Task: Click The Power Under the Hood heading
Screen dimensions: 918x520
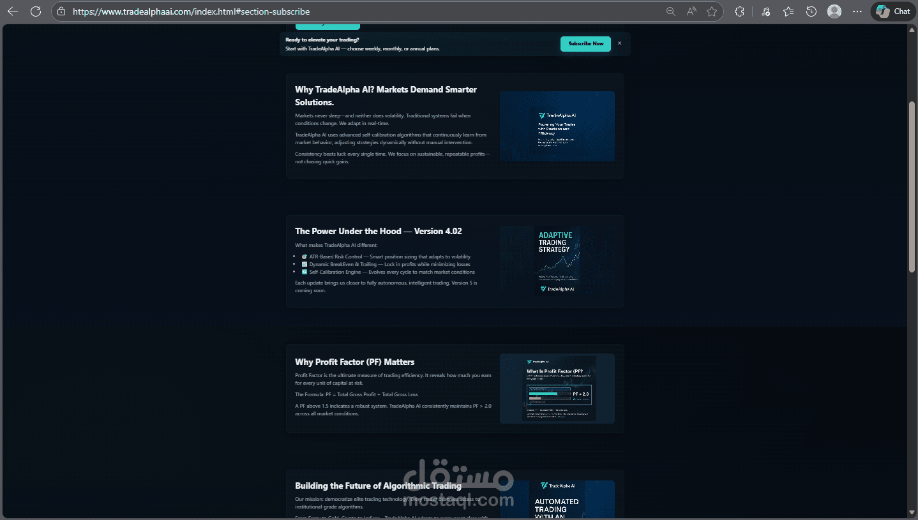Action: tap(379, 231)
